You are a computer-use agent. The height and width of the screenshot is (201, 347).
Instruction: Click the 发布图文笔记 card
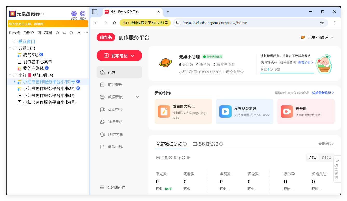[183, 112]
